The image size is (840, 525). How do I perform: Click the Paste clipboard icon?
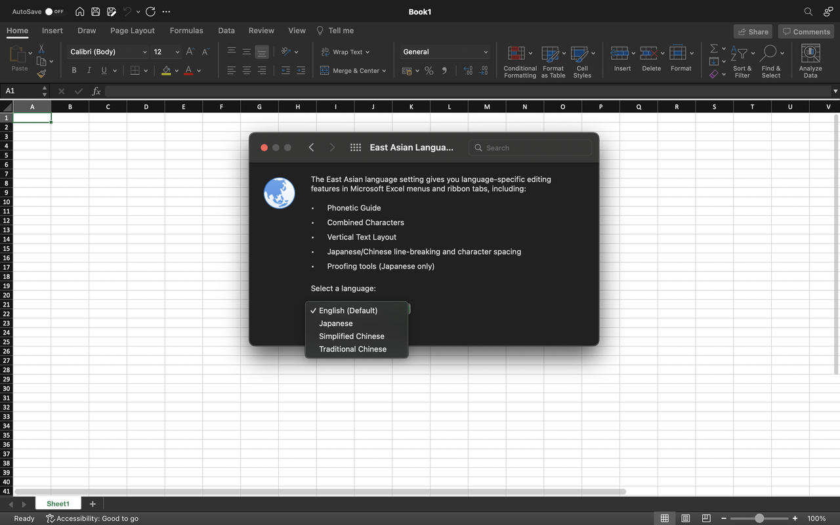(x=19, y=55)
